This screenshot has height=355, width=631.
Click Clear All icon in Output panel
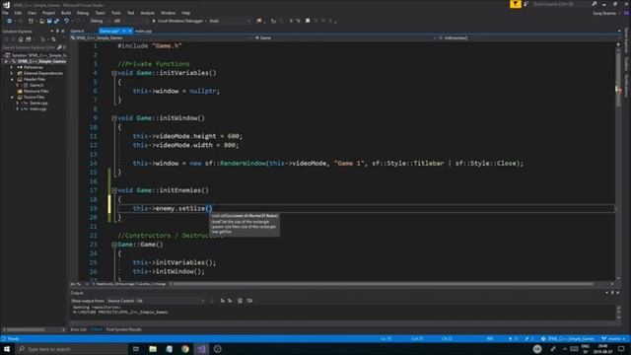240,301
